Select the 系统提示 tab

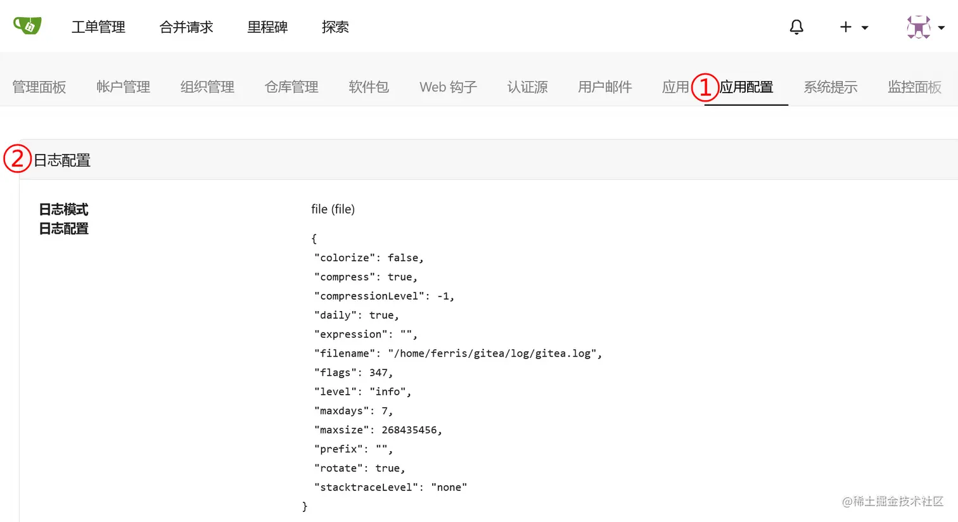pyautogui.click(x=831, y=87)
